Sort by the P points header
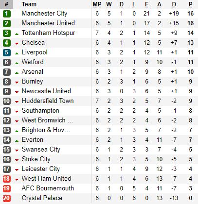The height and width of the screenshot is (204, 198). point(191,4)
